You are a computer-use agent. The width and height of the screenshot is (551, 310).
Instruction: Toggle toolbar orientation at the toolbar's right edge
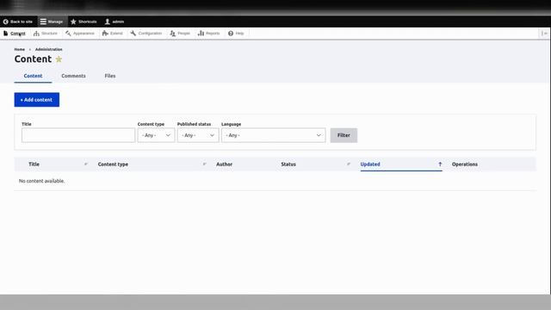[x=545, y=34]
